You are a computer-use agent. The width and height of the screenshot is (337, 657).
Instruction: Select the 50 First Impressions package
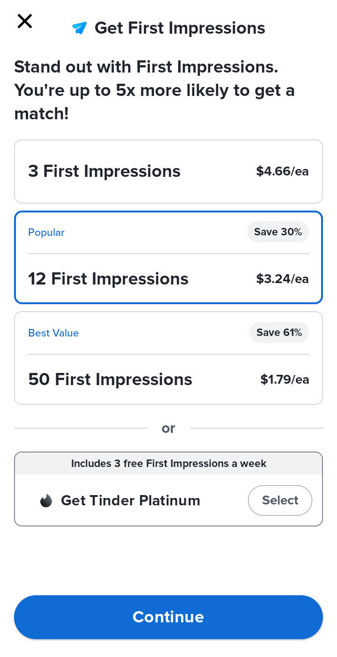[x=168, y=358]
